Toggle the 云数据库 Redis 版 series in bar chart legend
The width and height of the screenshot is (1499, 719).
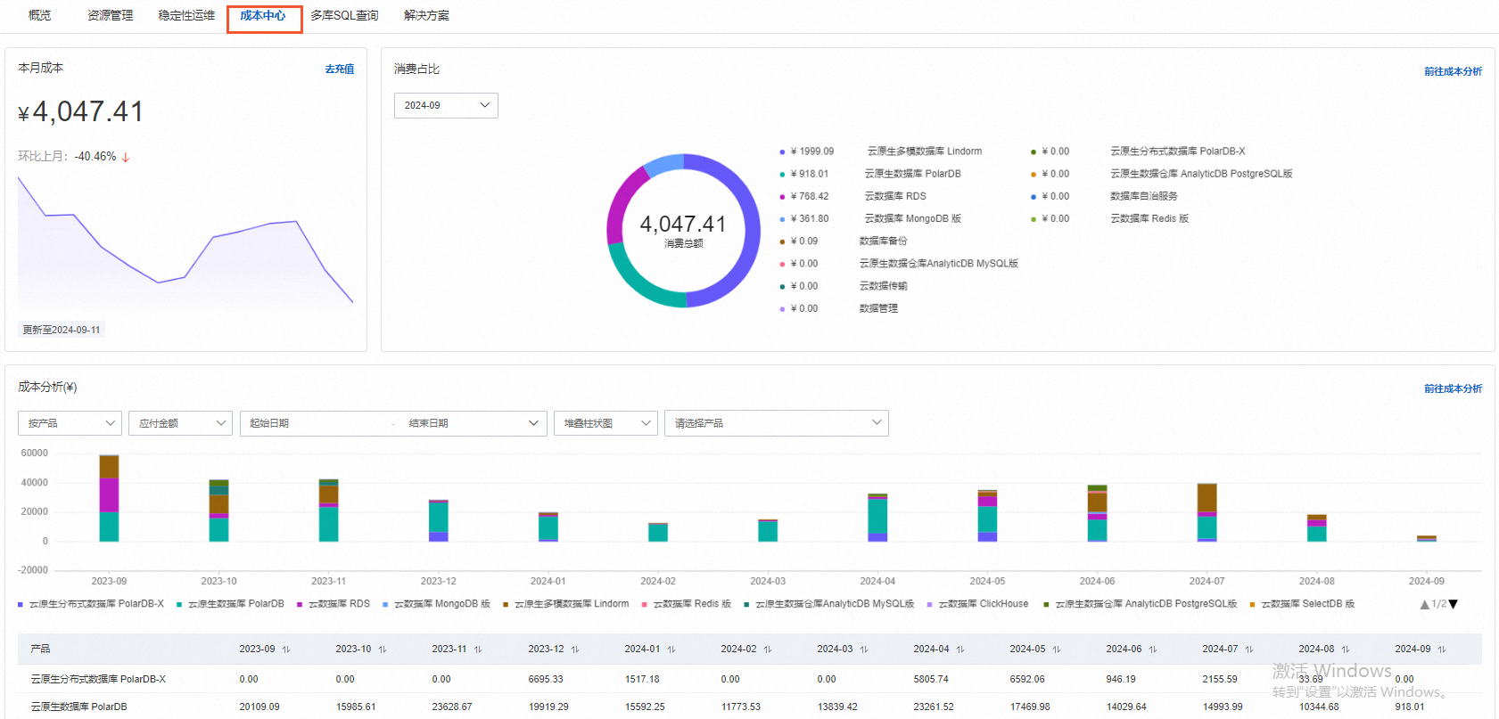[x=687, y=604]
